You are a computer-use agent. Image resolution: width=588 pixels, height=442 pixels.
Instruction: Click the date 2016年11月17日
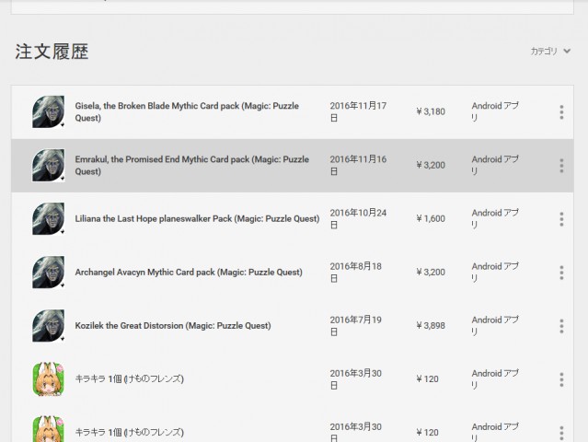(358, 111)
